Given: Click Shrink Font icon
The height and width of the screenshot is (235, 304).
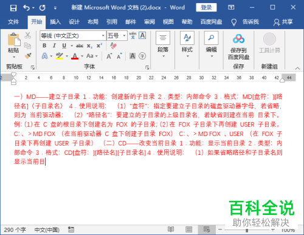Looking at the screenshot, I should 119,56.
